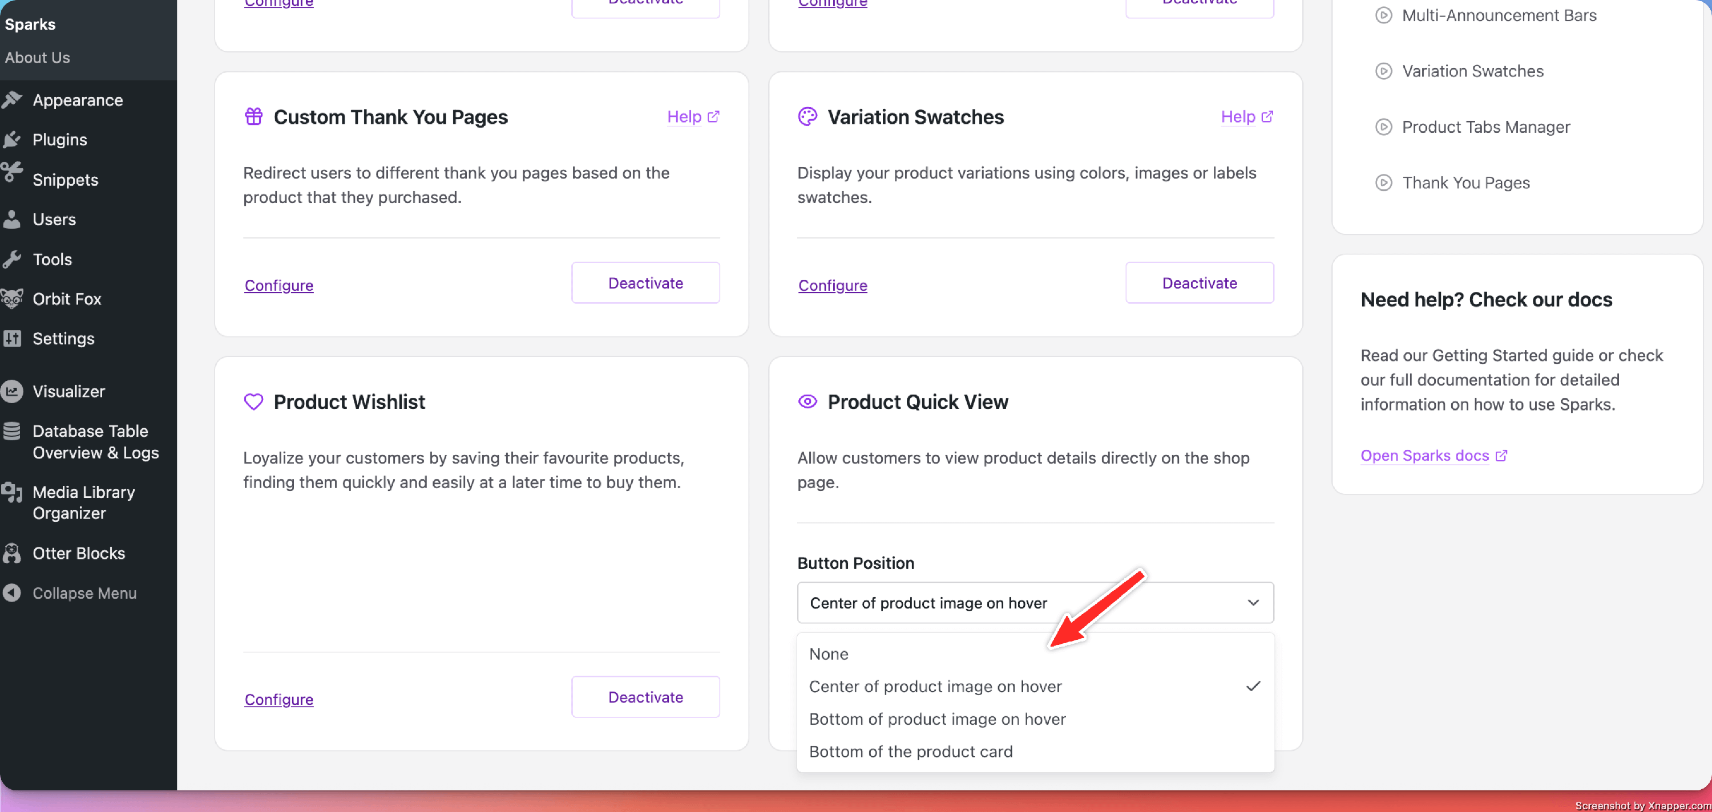Open the Button Position dropdown
Viewport: 1712px width, 812px height.
(1035, 603)
